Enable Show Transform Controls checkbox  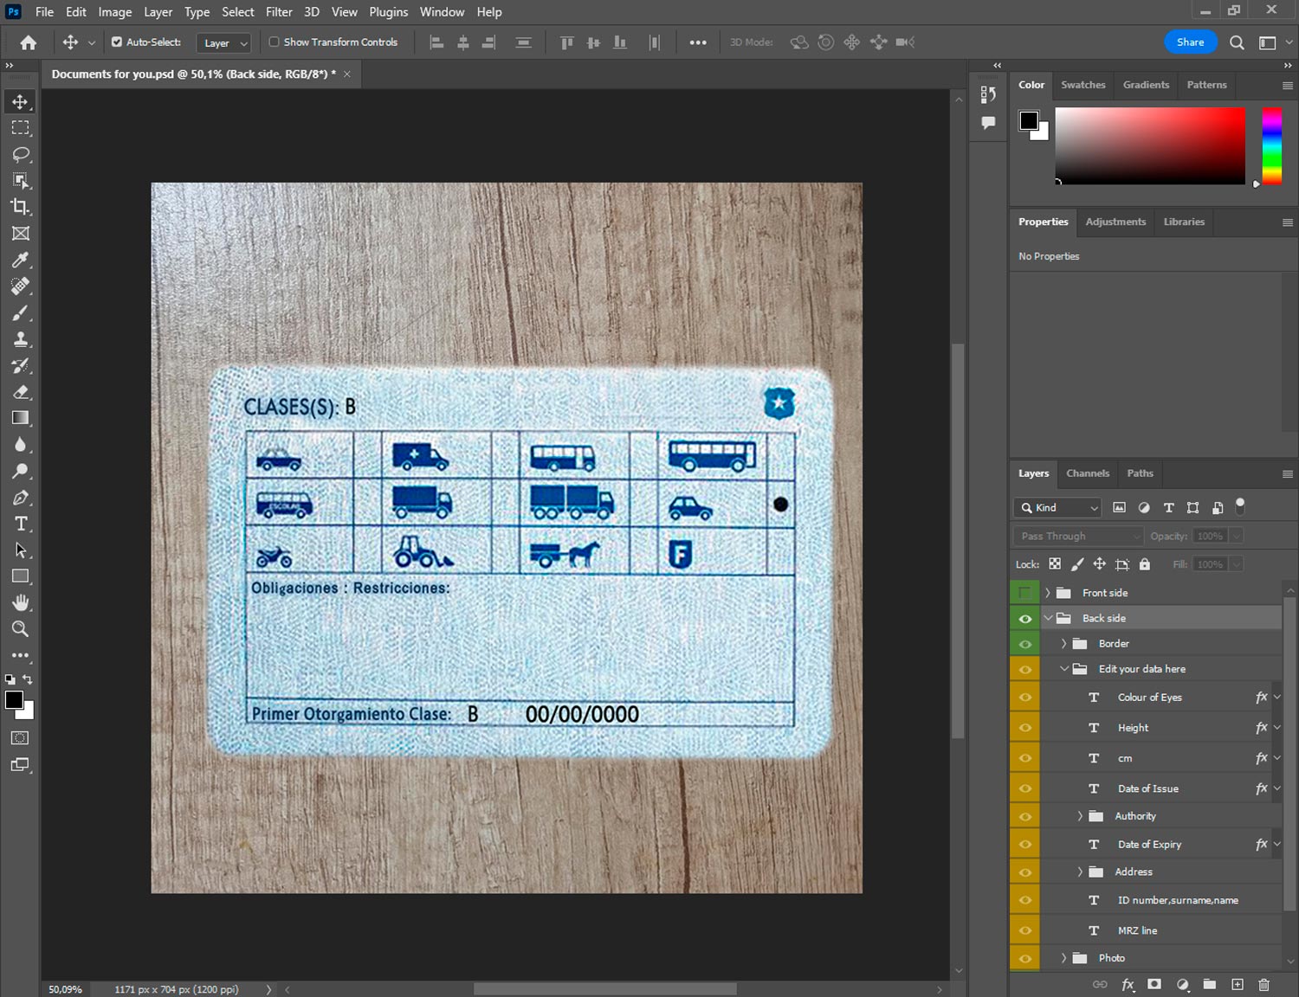274,42
